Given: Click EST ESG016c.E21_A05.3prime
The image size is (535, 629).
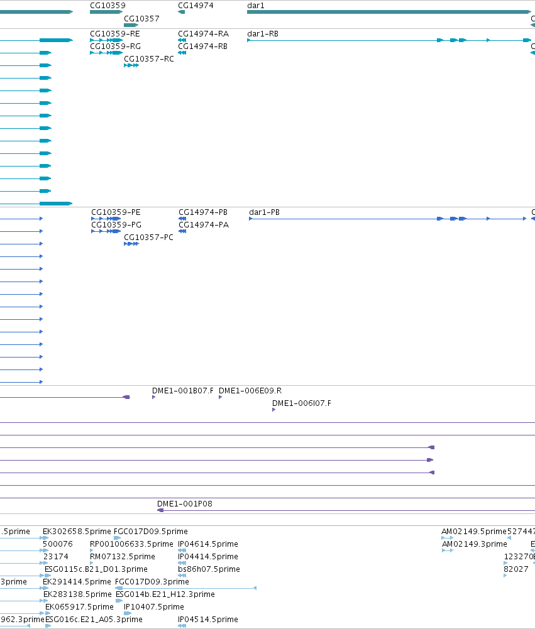Looking at the screenshot, I should (94, 620).
